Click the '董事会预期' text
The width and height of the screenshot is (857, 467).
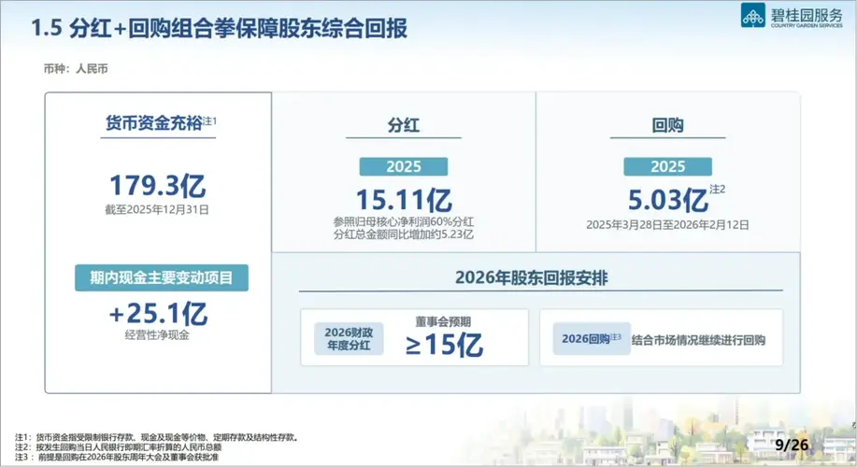tap(443, 321)
